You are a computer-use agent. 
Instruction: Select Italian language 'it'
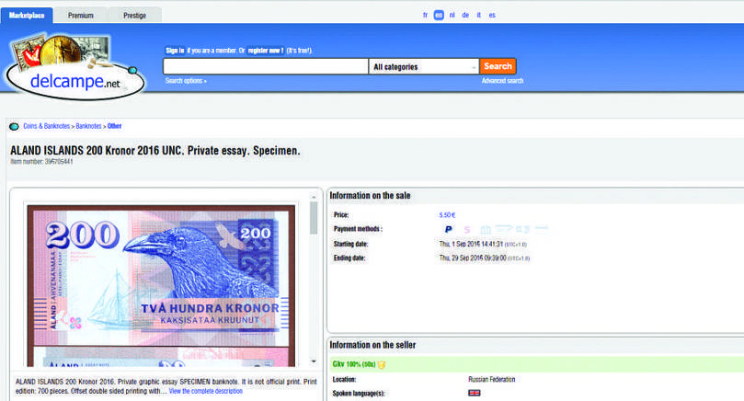[x=479, y=16]
